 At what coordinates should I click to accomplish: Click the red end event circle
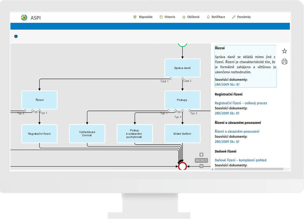pos(182,166)
